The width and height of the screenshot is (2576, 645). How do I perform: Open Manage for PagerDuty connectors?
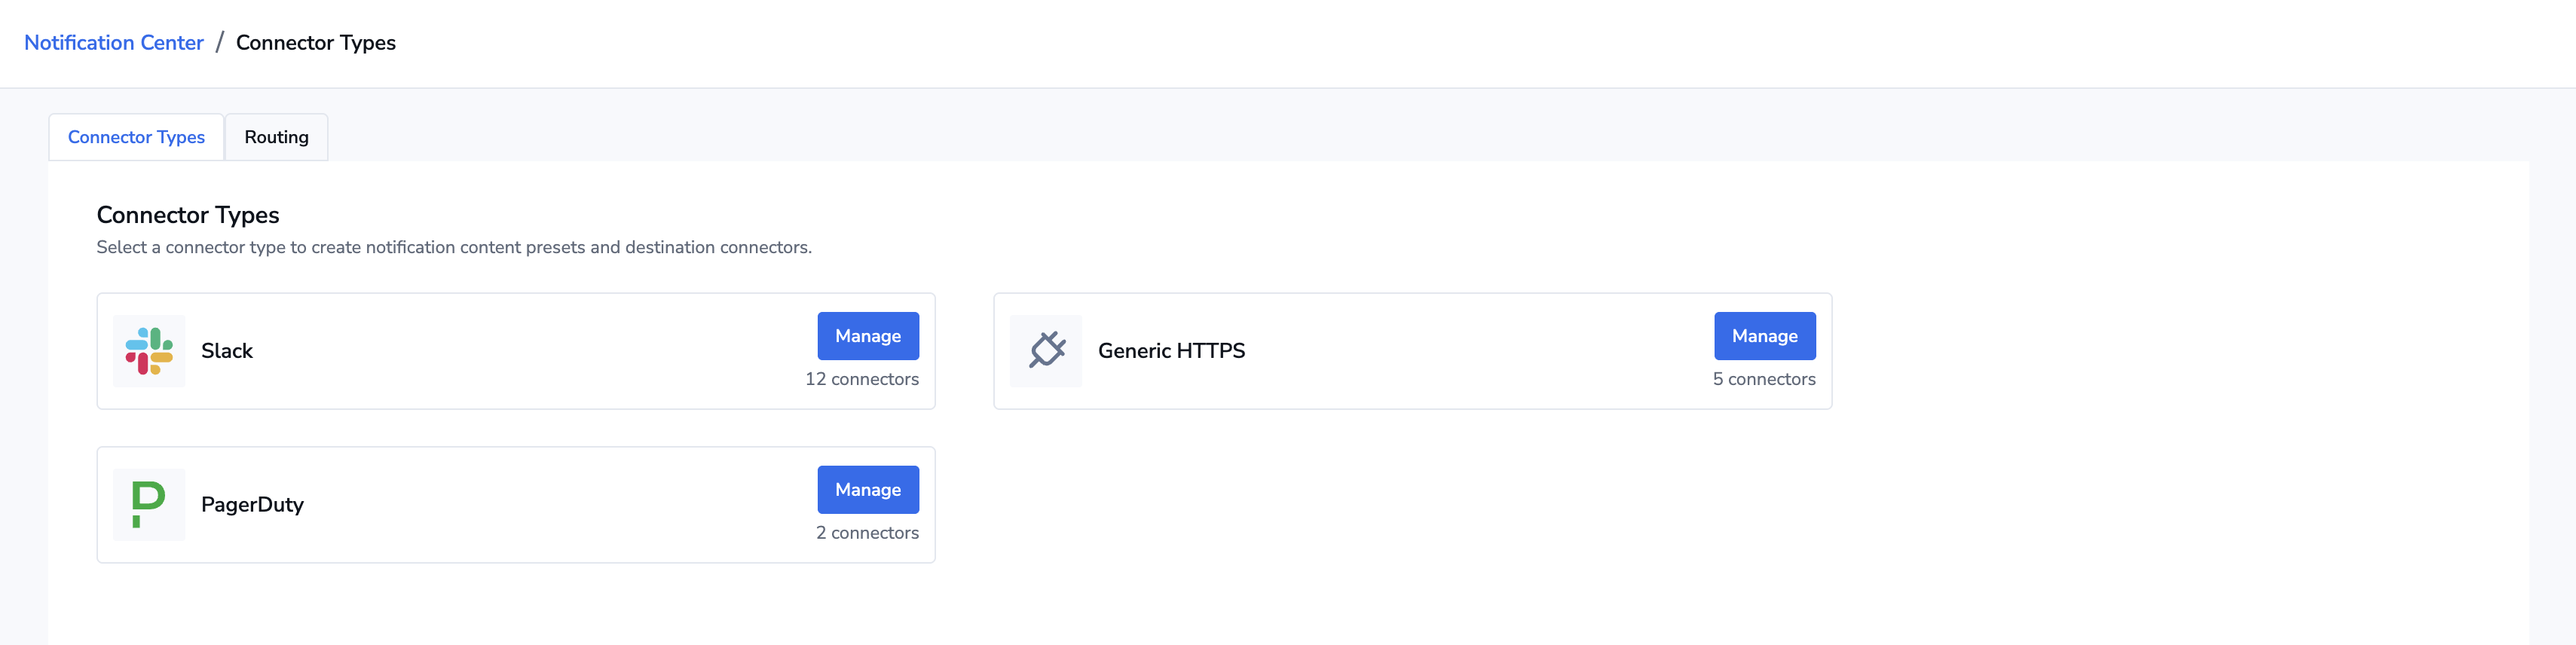pyautogui.click(x=868, y=490)
